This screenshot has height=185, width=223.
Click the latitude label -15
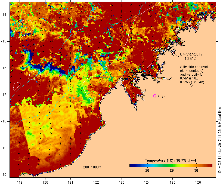tap(4, 41)
